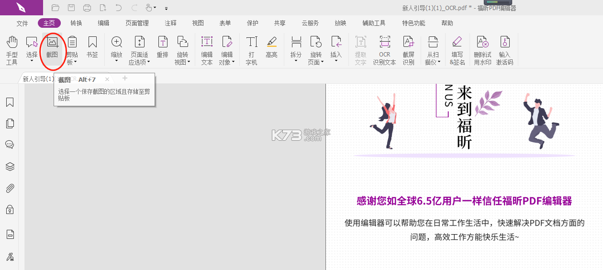Add a new tab with plus button
The height and width of the screenshot is (270, 603).
(x=125, y=78)
